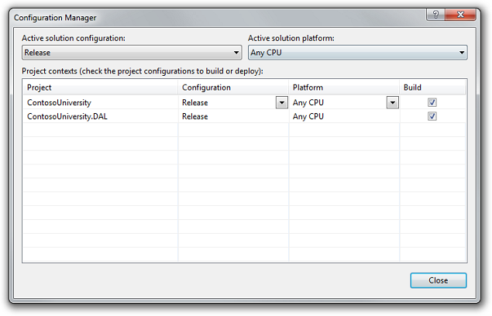Viewport: 492px width, 316px height.
Task: Toggle the Build checkbox for ContosoUniversity.DAL
Action: click(x=432, y=117)
